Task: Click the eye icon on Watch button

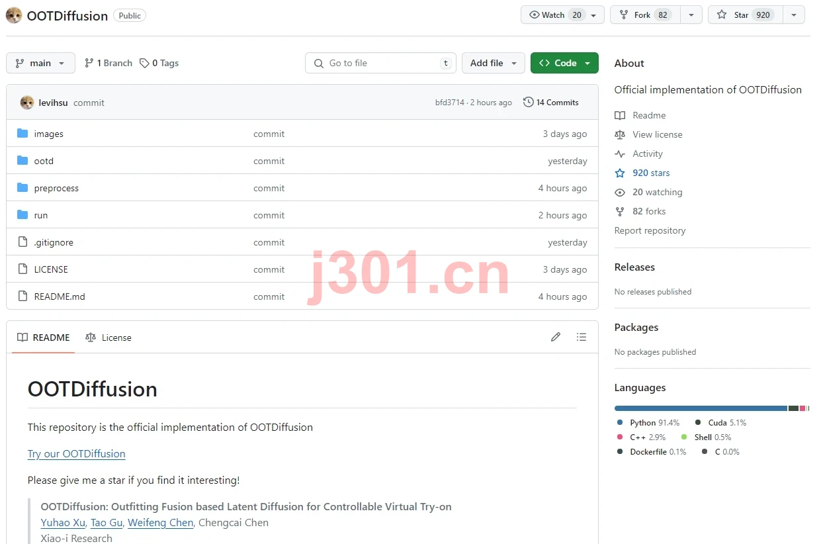Action: [534, 15]
